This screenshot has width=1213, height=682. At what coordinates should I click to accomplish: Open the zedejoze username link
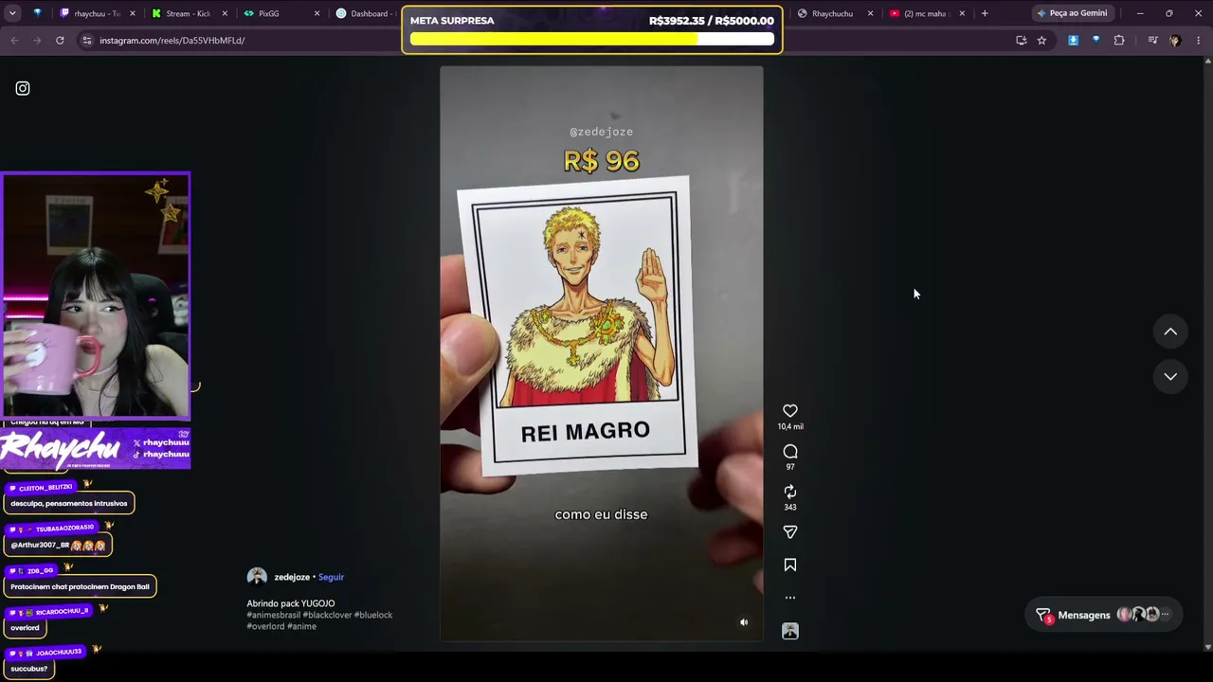pyautogui.click(x=292, y=577)
